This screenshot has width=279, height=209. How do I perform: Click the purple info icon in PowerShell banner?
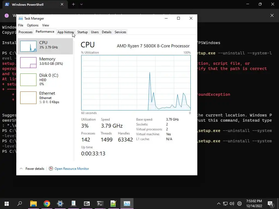point(7,16)
